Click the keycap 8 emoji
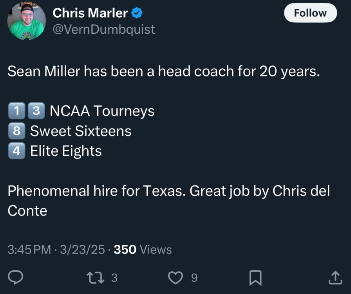351x294 pixels. tap(16, 131)
